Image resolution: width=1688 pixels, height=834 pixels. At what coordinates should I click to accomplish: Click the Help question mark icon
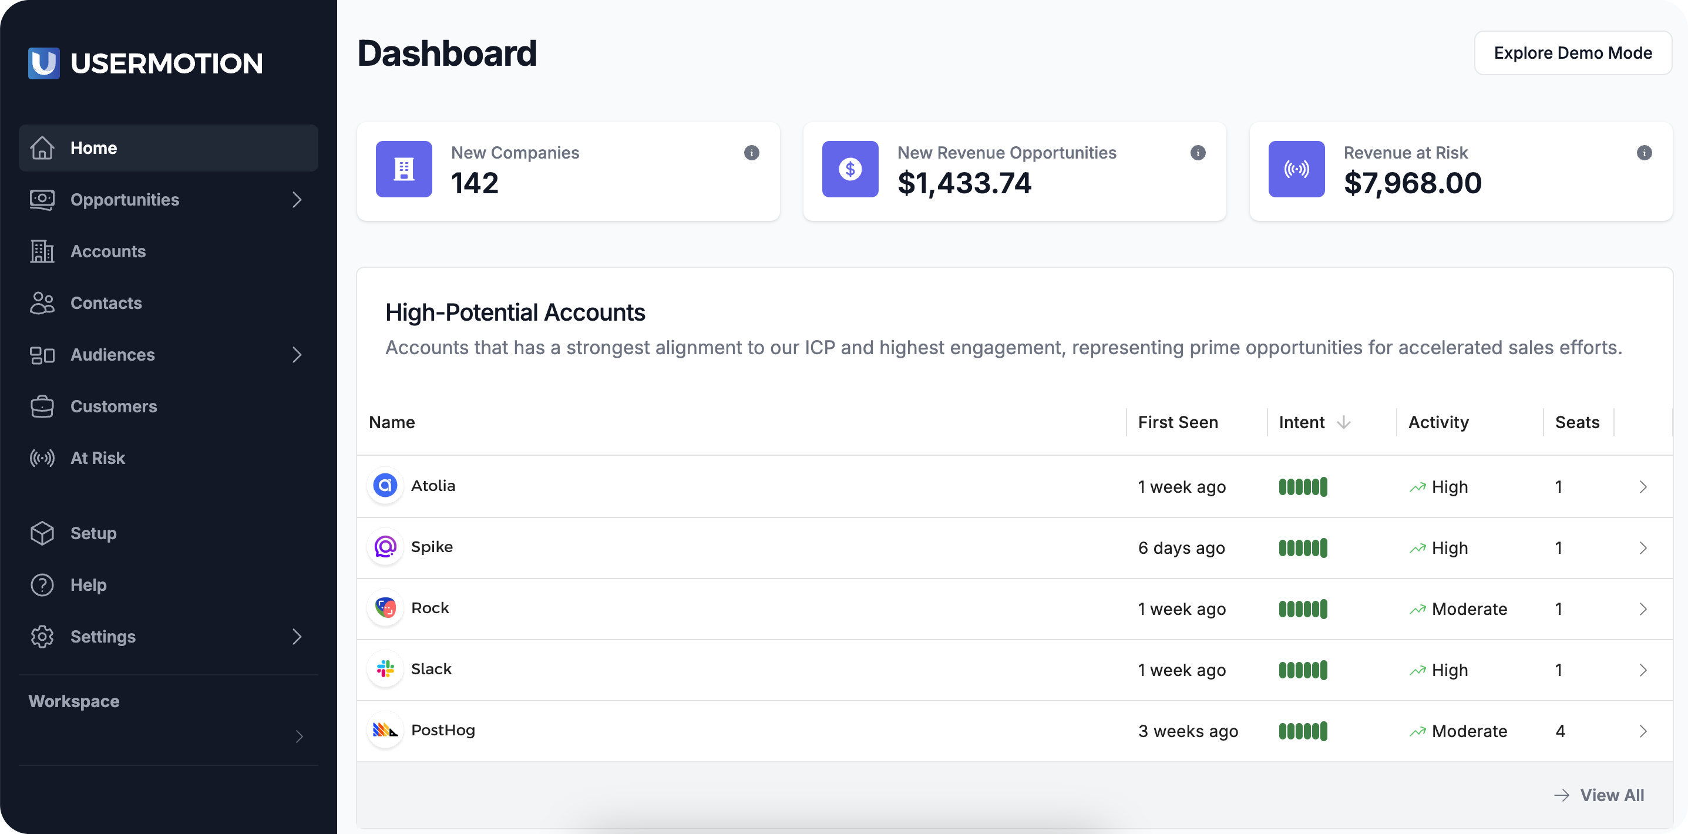[42, 584]
